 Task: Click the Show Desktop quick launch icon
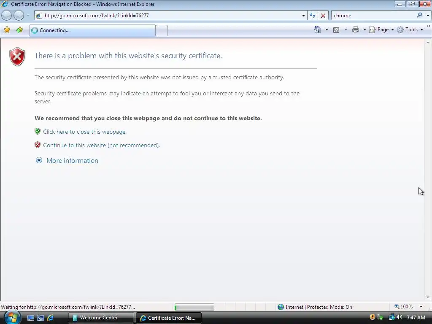click(x=30, y=318)
